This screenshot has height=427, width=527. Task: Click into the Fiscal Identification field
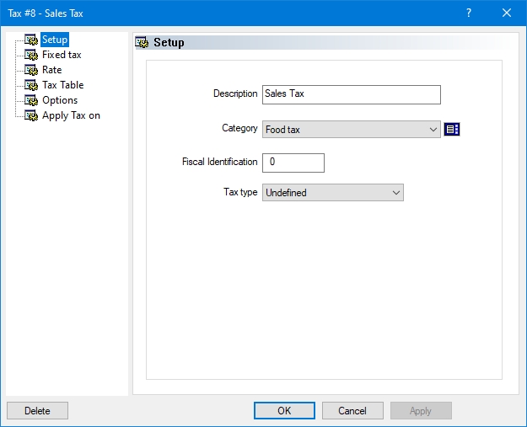click(x=293, y=163)
